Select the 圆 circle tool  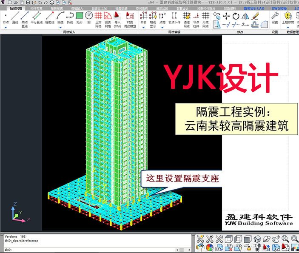tap(89, 18)
